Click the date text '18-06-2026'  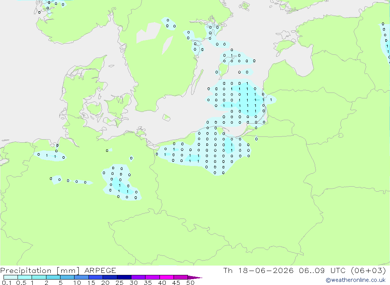(x=266, y=270)
